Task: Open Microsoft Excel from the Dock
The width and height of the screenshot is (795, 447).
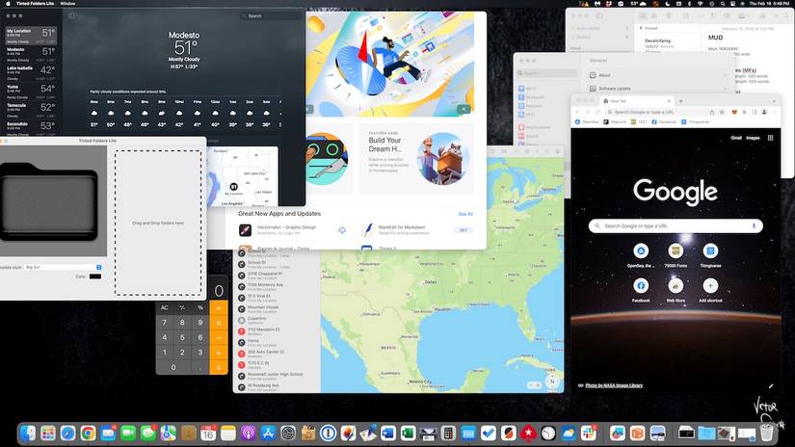Action: coord(408,434)
